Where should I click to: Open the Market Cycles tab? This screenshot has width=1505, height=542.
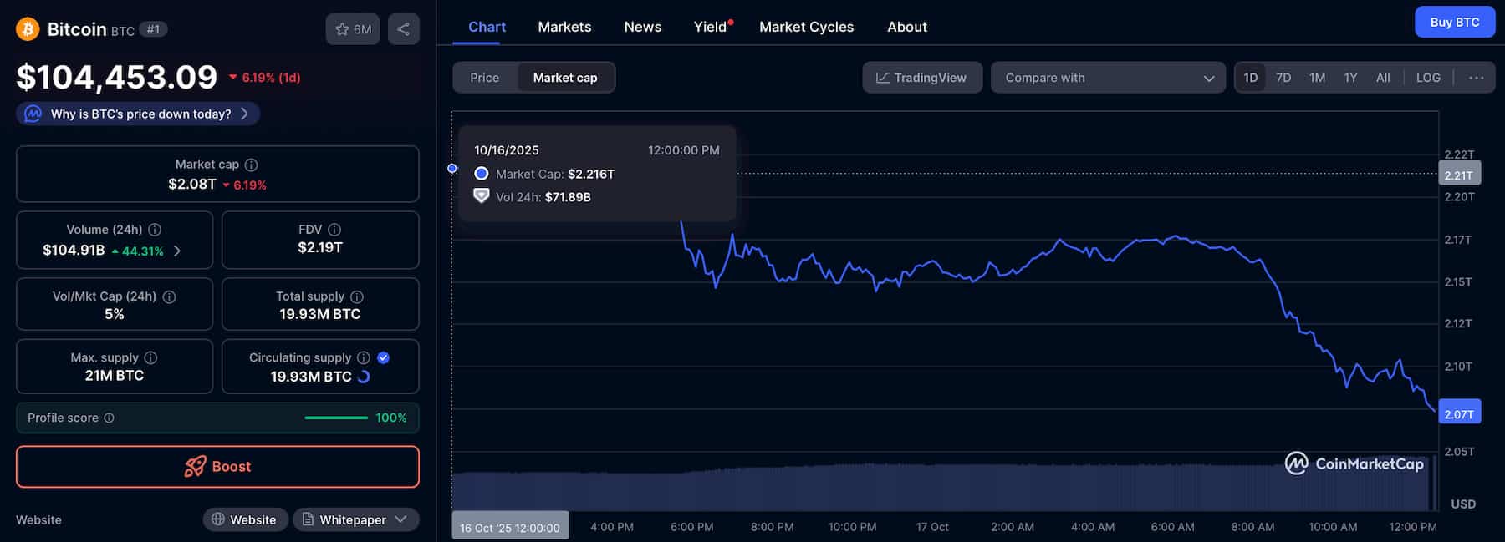point(806,27)
